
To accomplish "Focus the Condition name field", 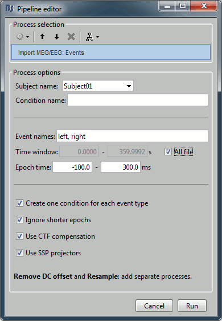I will click(x=138, y=100).
